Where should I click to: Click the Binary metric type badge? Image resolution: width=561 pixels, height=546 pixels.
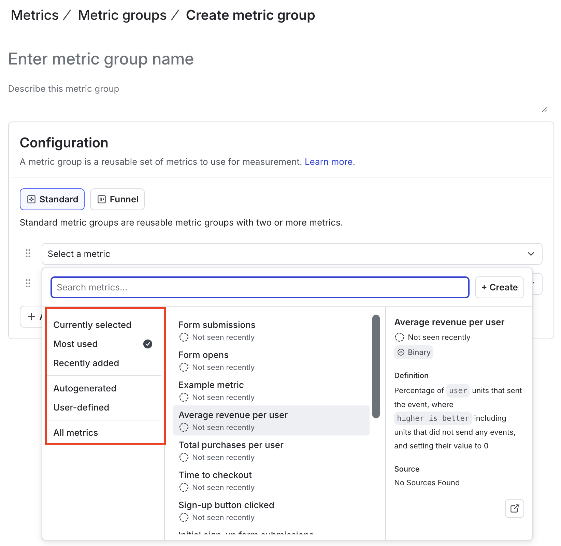click(414, 352)
